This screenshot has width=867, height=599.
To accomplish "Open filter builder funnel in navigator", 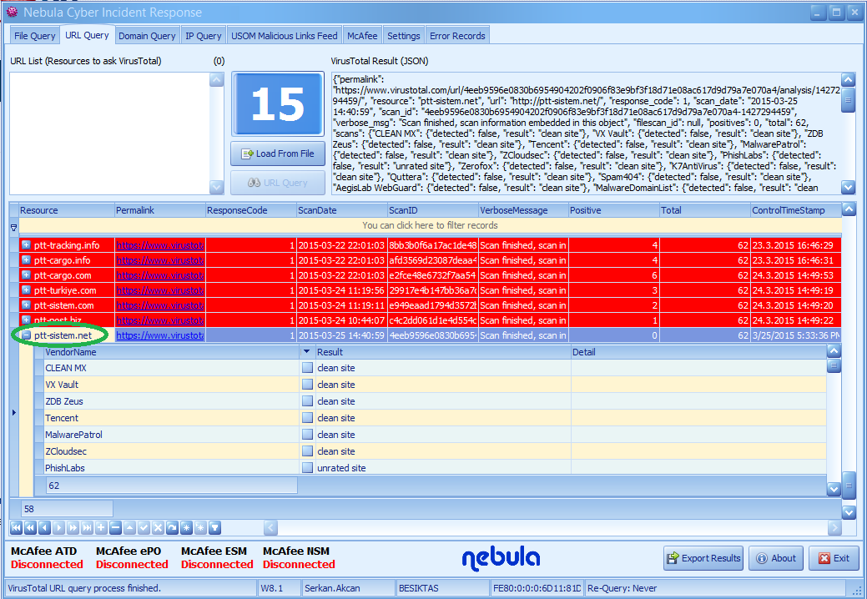I will point(215,528).
